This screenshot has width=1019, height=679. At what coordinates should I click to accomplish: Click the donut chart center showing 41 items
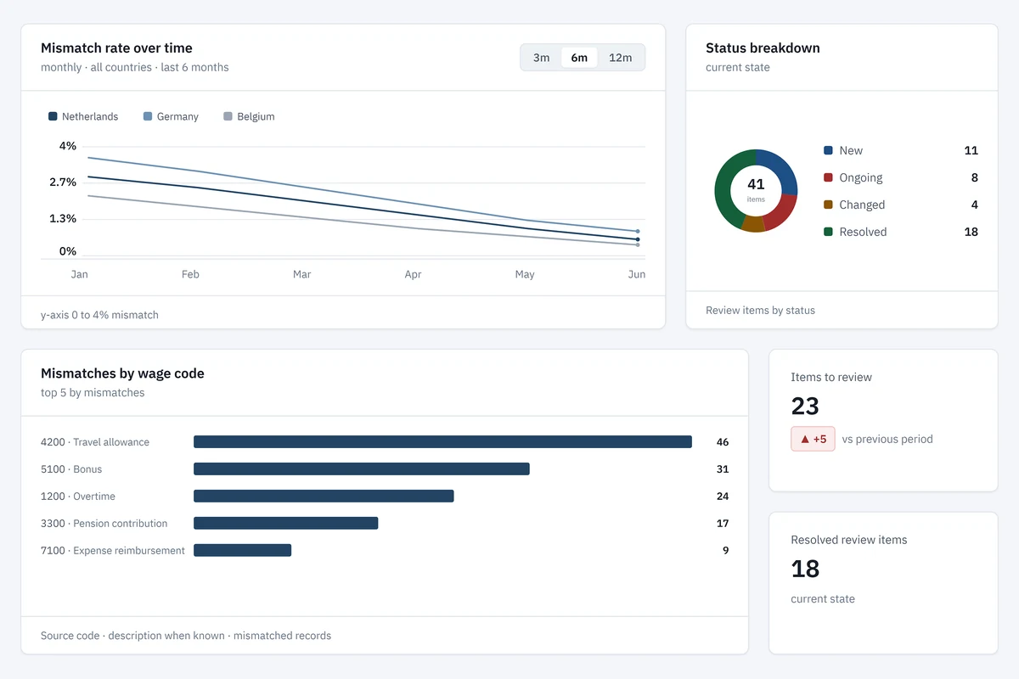[756, 190]
